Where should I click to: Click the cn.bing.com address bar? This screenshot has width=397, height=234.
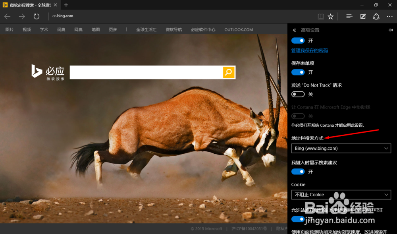tap(63, 16)
